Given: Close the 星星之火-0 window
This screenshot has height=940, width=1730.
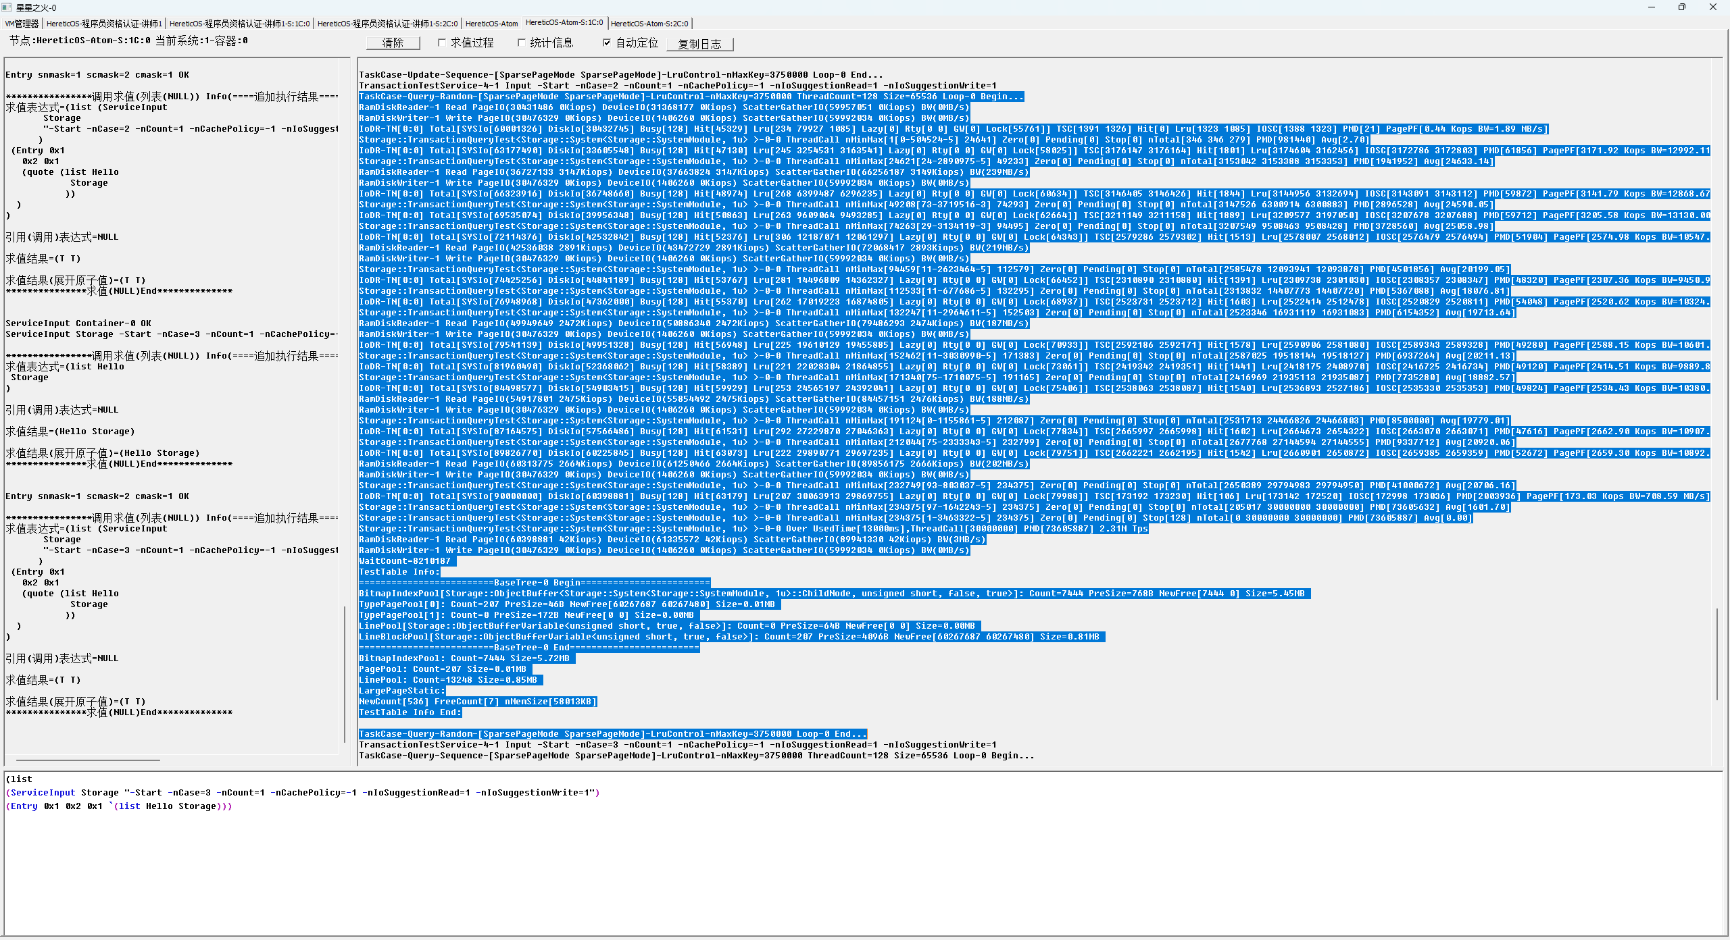Looking at the screenshot, I should pyautogui.click(x=1713, y=7).
